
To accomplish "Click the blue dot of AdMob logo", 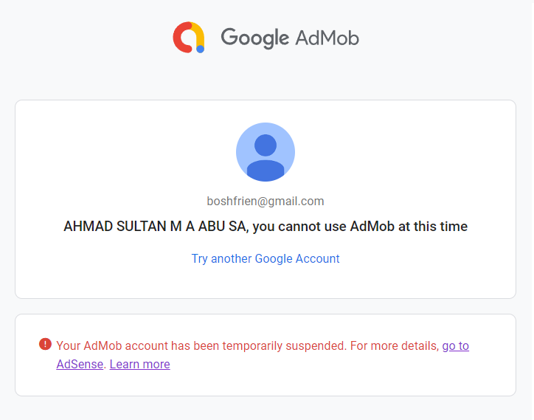I will tap(200, 49).
